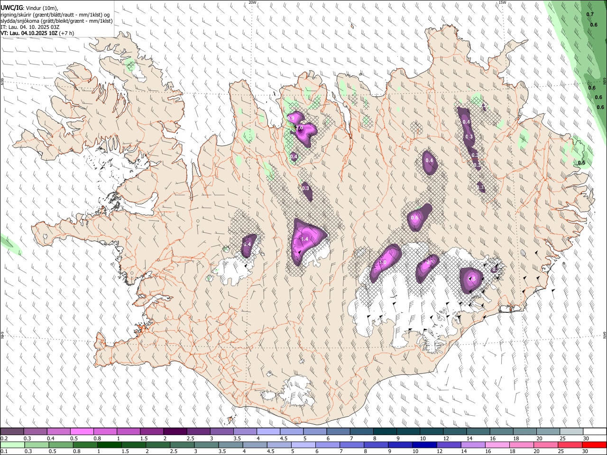Click the '20W' longitude label

coord(253,2)
